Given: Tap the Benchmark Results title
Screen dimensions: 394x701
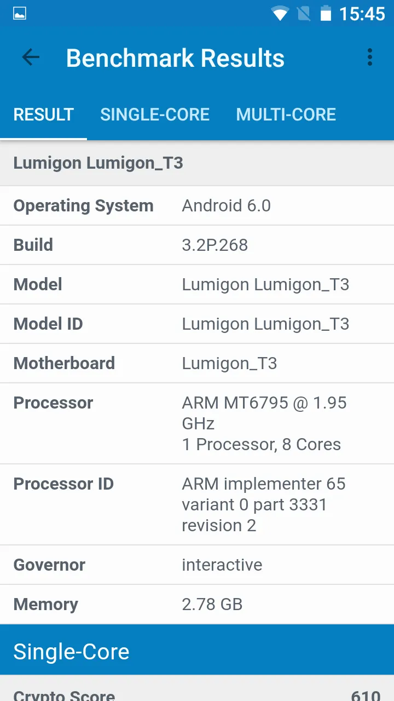Looking at the screenshot, I should [175, 58].
